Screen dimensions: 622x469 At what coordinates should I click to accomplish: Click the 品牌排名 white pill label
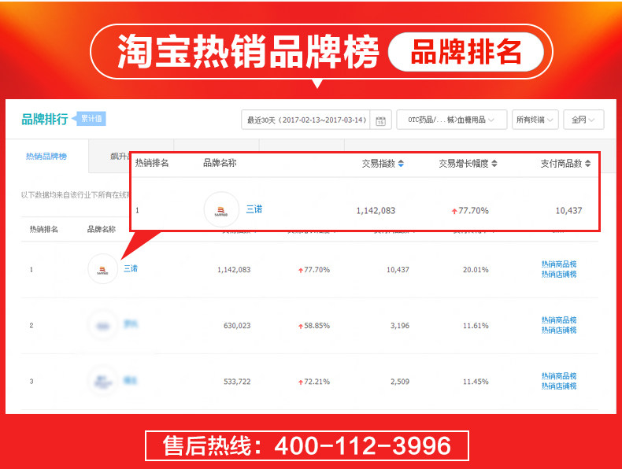(465, 52)
